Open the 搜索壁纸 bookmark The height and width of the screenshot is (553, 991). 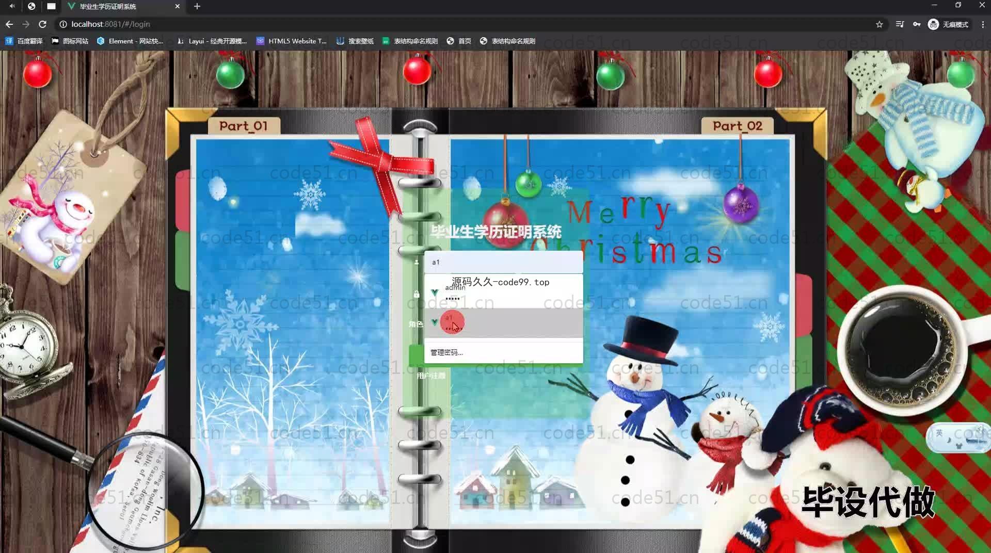[x=355, y=41]
